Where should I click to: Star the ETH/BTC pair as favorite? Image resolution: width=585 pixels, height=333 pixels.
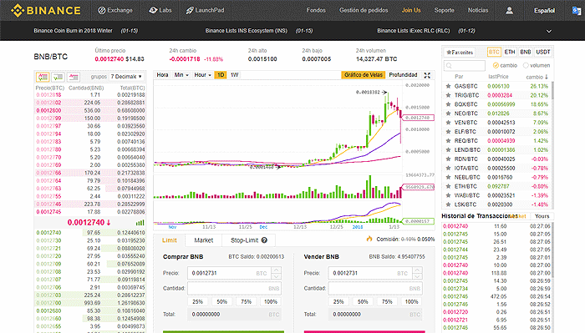pyautogui.click(x=449, y=186)
